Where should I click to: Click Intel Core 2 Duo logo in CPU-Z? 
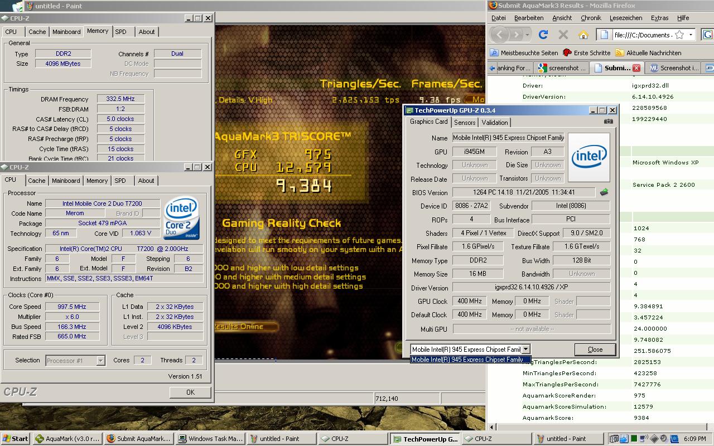pos(181,219)
